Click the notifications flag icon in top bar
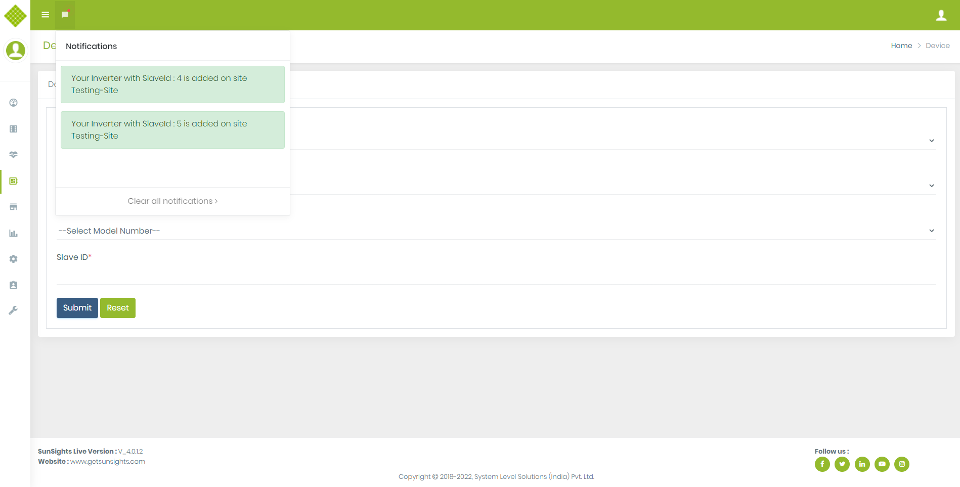Screen dimensions: 960x487 [64, 15]
